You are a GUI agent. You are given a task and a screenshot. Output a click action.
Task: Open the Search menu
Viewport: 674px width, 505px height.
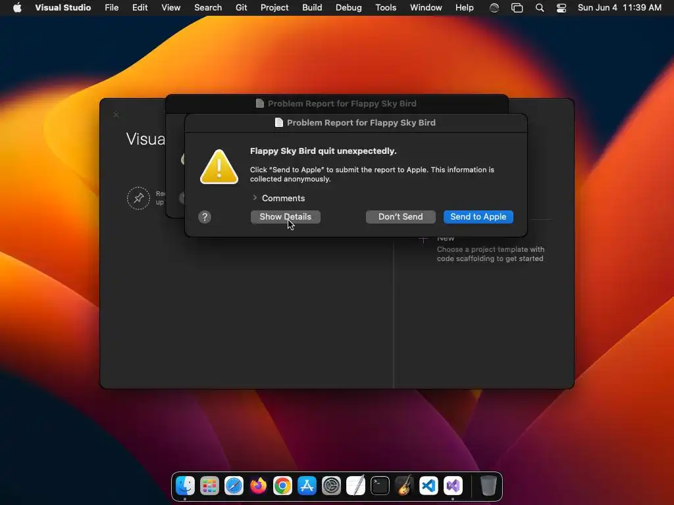(208, 8)
